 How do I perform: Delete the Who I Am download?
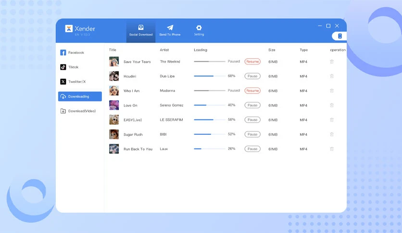coord(331,91)
